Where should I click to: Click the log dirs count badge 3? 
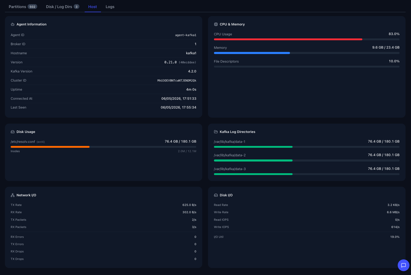coord(77,7)
